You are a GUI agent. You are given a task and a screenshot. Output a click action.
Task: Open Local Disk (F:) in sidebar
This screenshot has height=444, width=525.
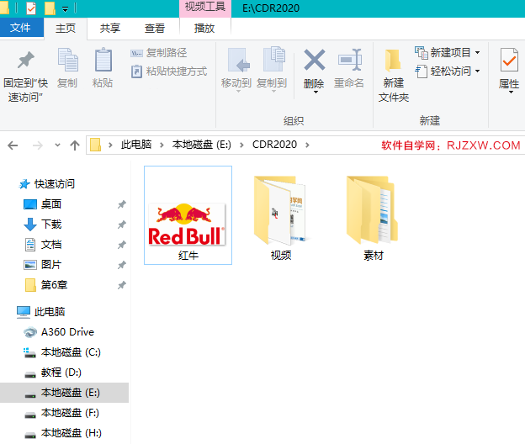tap(62, 413)
